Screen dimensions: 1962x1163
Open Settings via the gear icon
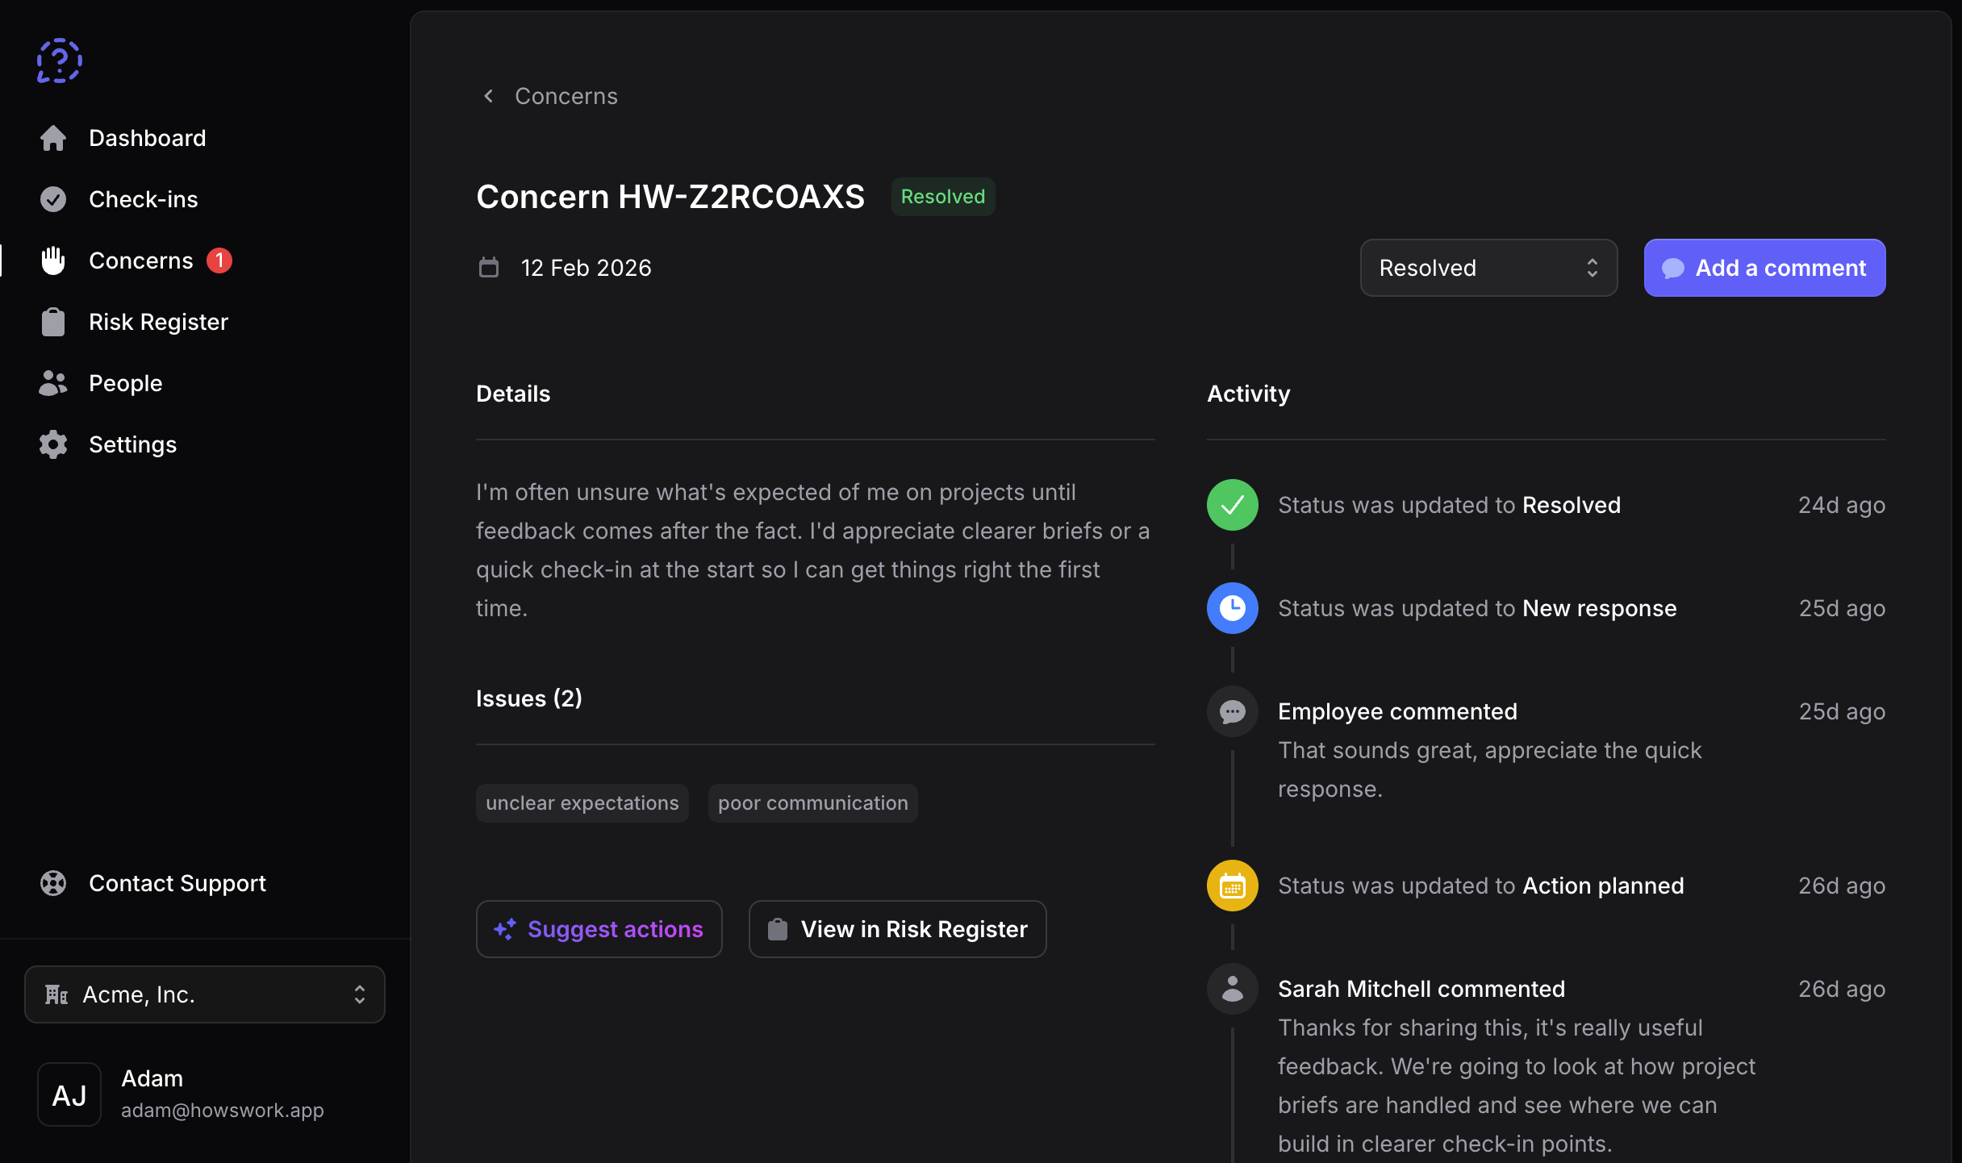coord(53,444)
